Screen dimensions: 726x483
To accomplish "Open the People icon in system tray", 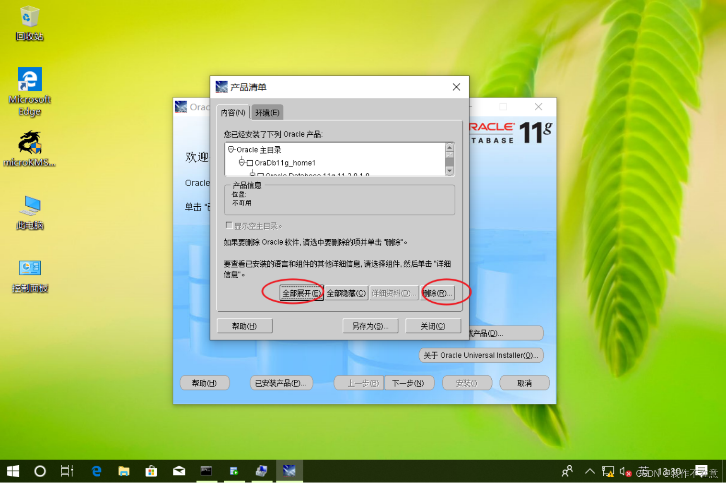I will 567,471.
